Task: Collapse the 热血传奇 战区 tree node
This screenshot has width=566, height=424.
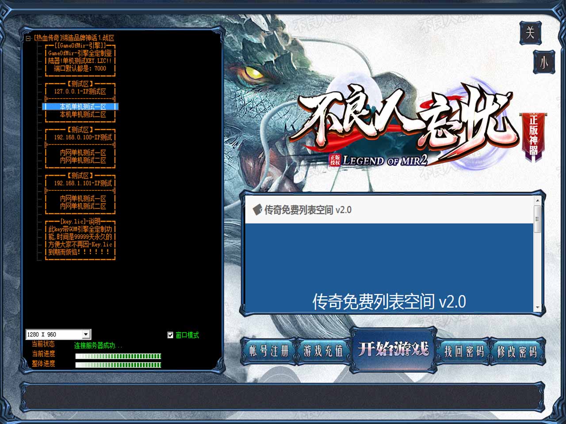Action: 28,38
